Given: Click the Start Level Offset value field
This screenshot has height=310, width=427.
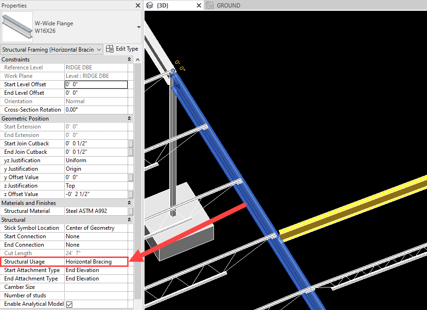Looking at the screenshot, I should click(96, 84).
